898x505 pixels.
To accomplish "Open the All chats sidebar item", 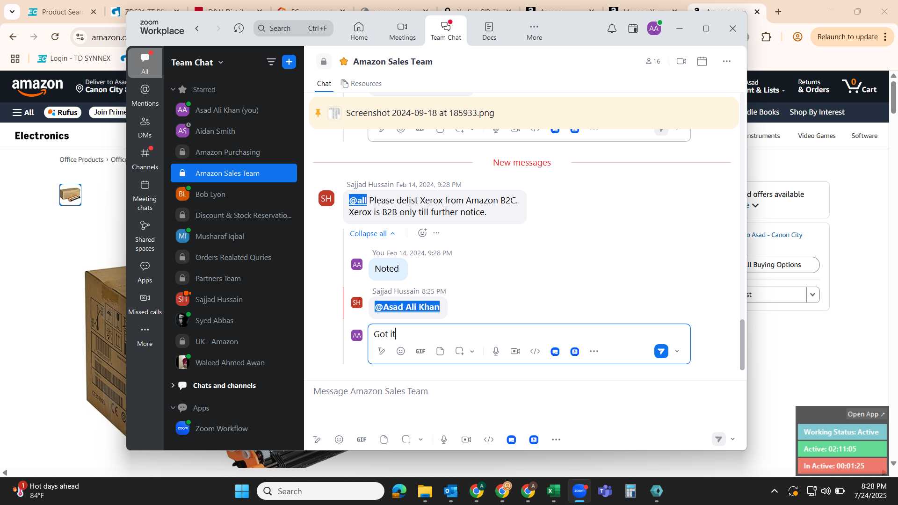I will point(145,63).
